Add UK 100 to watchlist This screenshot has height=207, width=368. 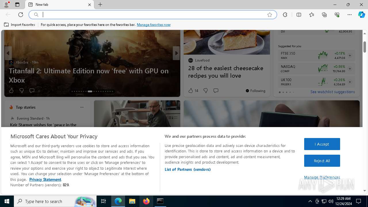point(350,82)
